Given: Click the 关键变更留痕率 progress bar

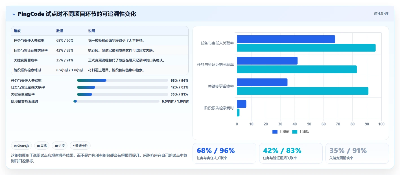Looking at the screenshot, I should [x=123, y=94].
